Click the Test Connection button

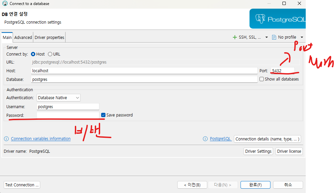pyautogui.click(x=22, y=185)
